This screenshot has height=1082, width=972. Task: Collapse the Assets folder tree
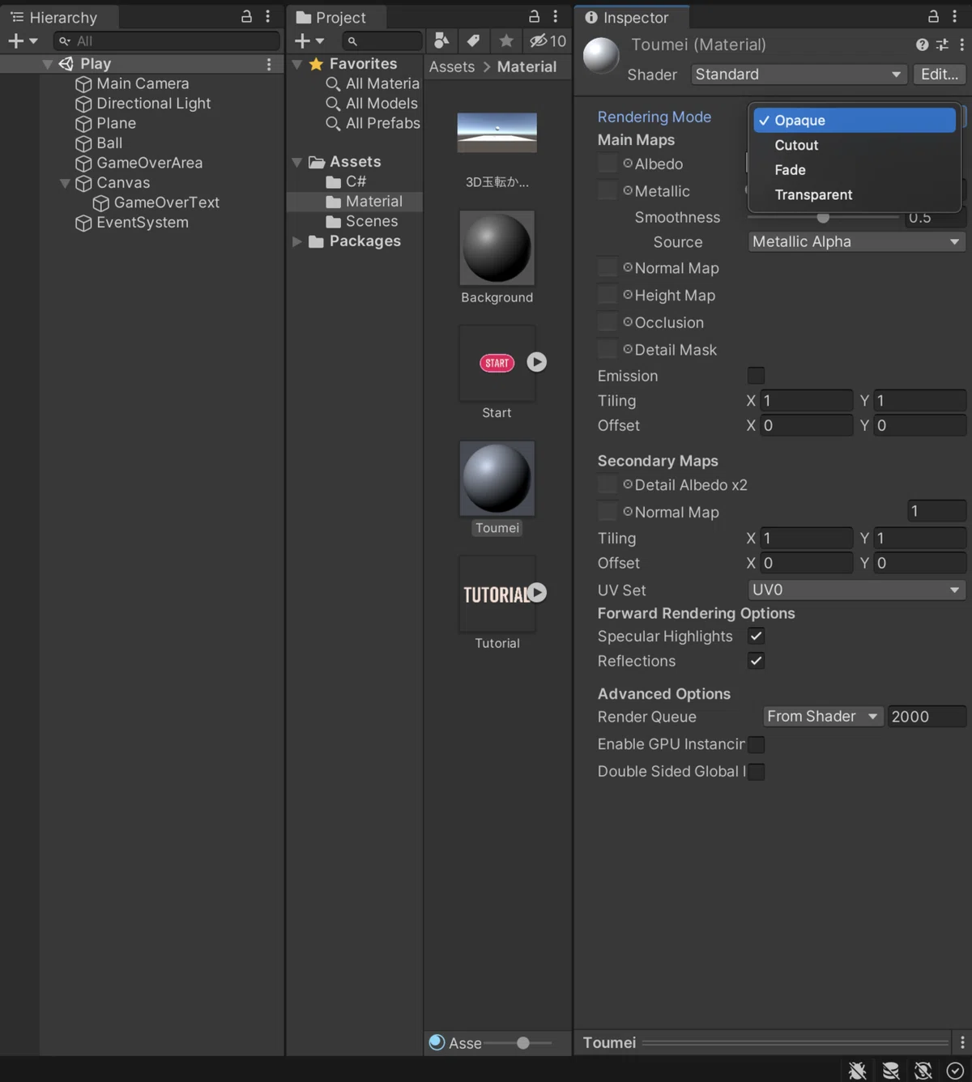click(297, 162)
